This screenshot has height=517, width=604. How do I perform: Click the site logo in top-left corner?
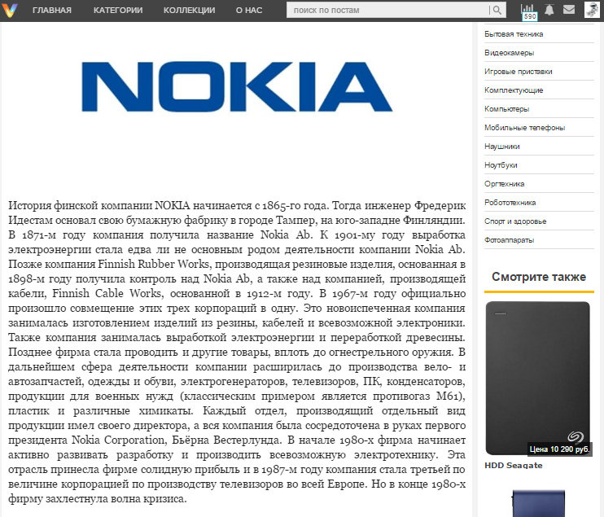pos(10,10)
